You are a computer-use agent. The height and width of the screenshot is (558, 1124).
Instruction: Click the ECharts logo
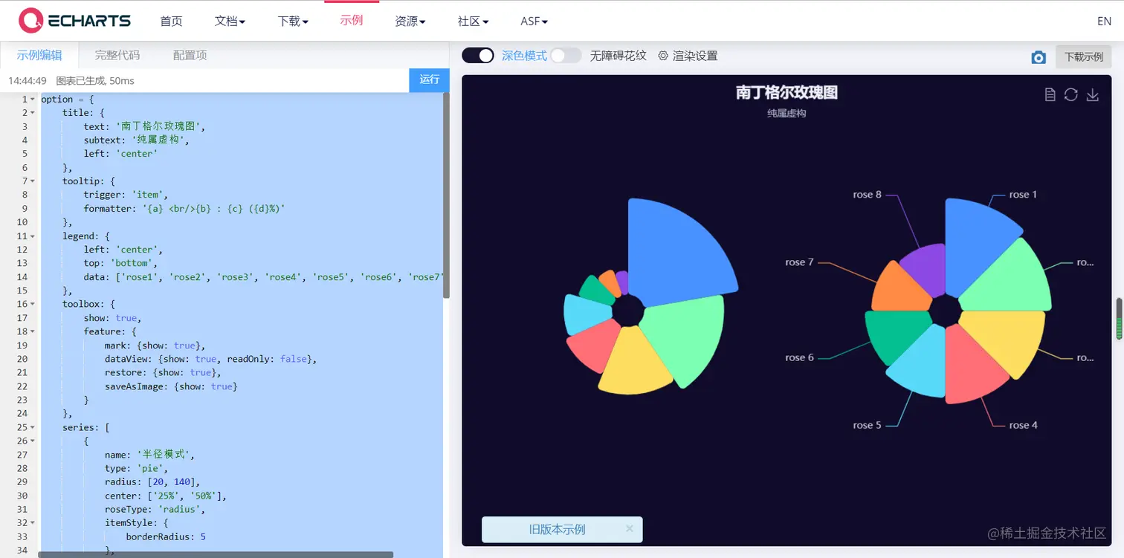[74, 21]
